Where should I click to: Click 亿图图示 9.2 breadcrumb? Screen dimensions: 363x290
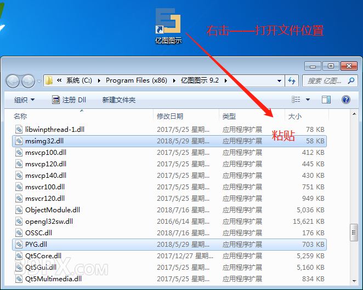pyautogui.click(x=200, y=80)
